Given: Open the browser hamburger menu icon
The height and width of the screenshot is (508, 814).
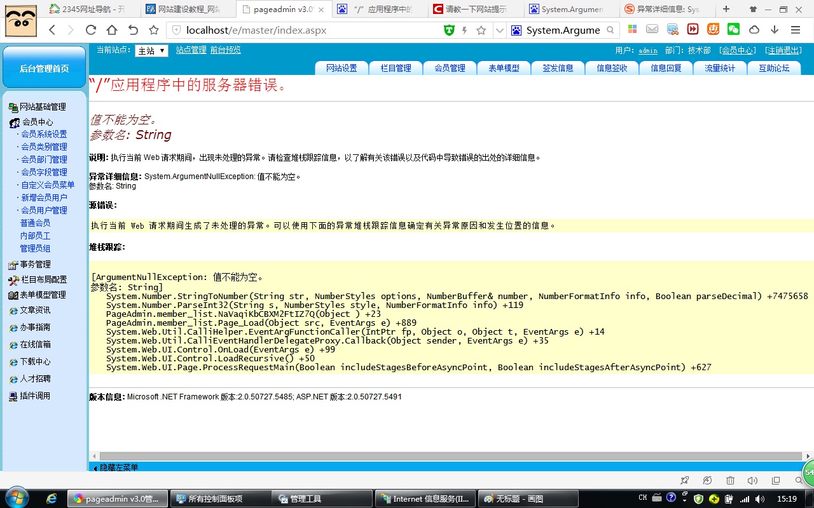Looking at the screenshot, I should (795, 30).
